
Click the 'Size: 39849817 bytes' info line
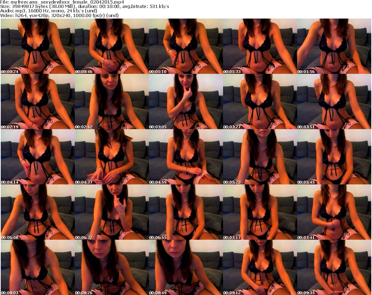(85, 7)
